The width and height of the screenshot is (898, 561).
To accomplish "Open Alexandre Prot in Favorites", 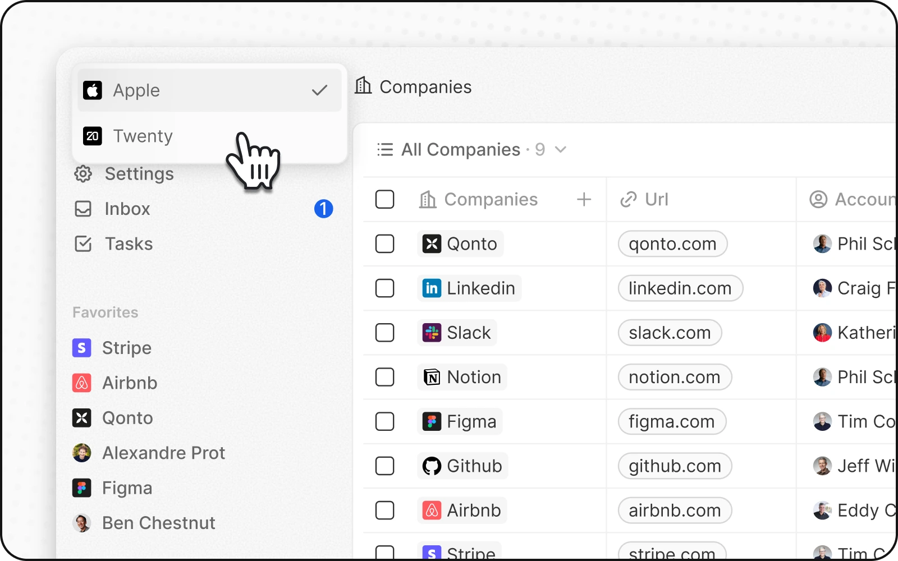I will click(x=163, y=453).
